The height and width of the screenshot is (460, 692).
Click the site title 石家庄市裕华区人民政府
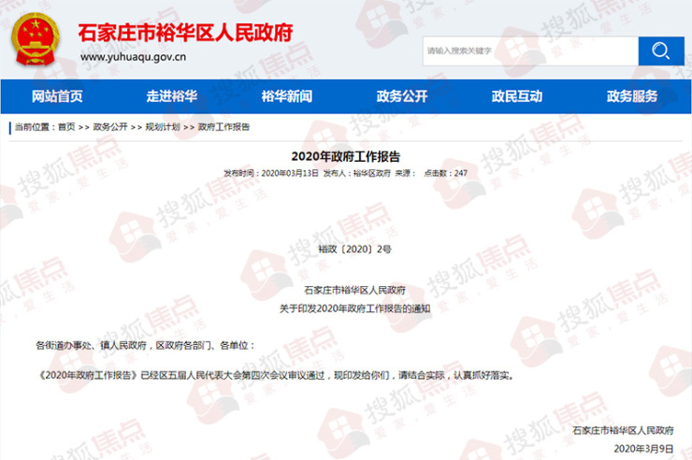pyautogui.click(x=185, y=33)
